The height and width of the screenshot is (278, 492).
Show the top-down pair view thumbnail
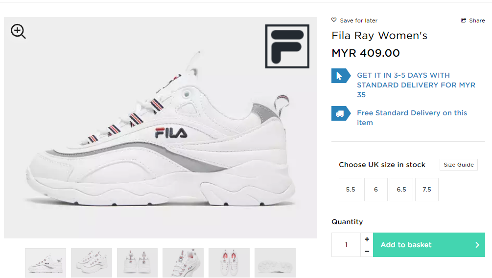(229, 263)
